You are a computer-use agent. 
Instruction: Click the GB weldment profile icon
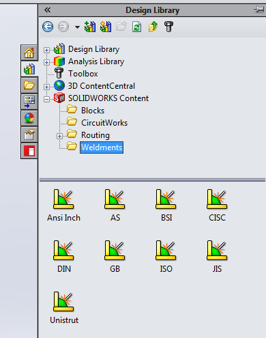(x=115, y=251)
